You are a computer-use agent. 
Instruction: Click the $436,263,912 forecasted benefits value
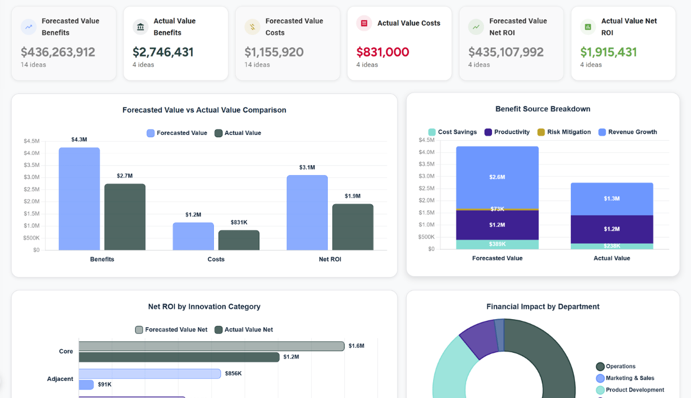coord(58,52)
